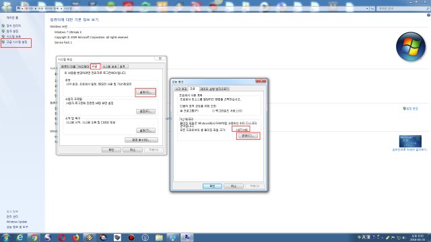Click the Windows Start orb
This screenshot has height=242, width=431.
pos(5,237)
